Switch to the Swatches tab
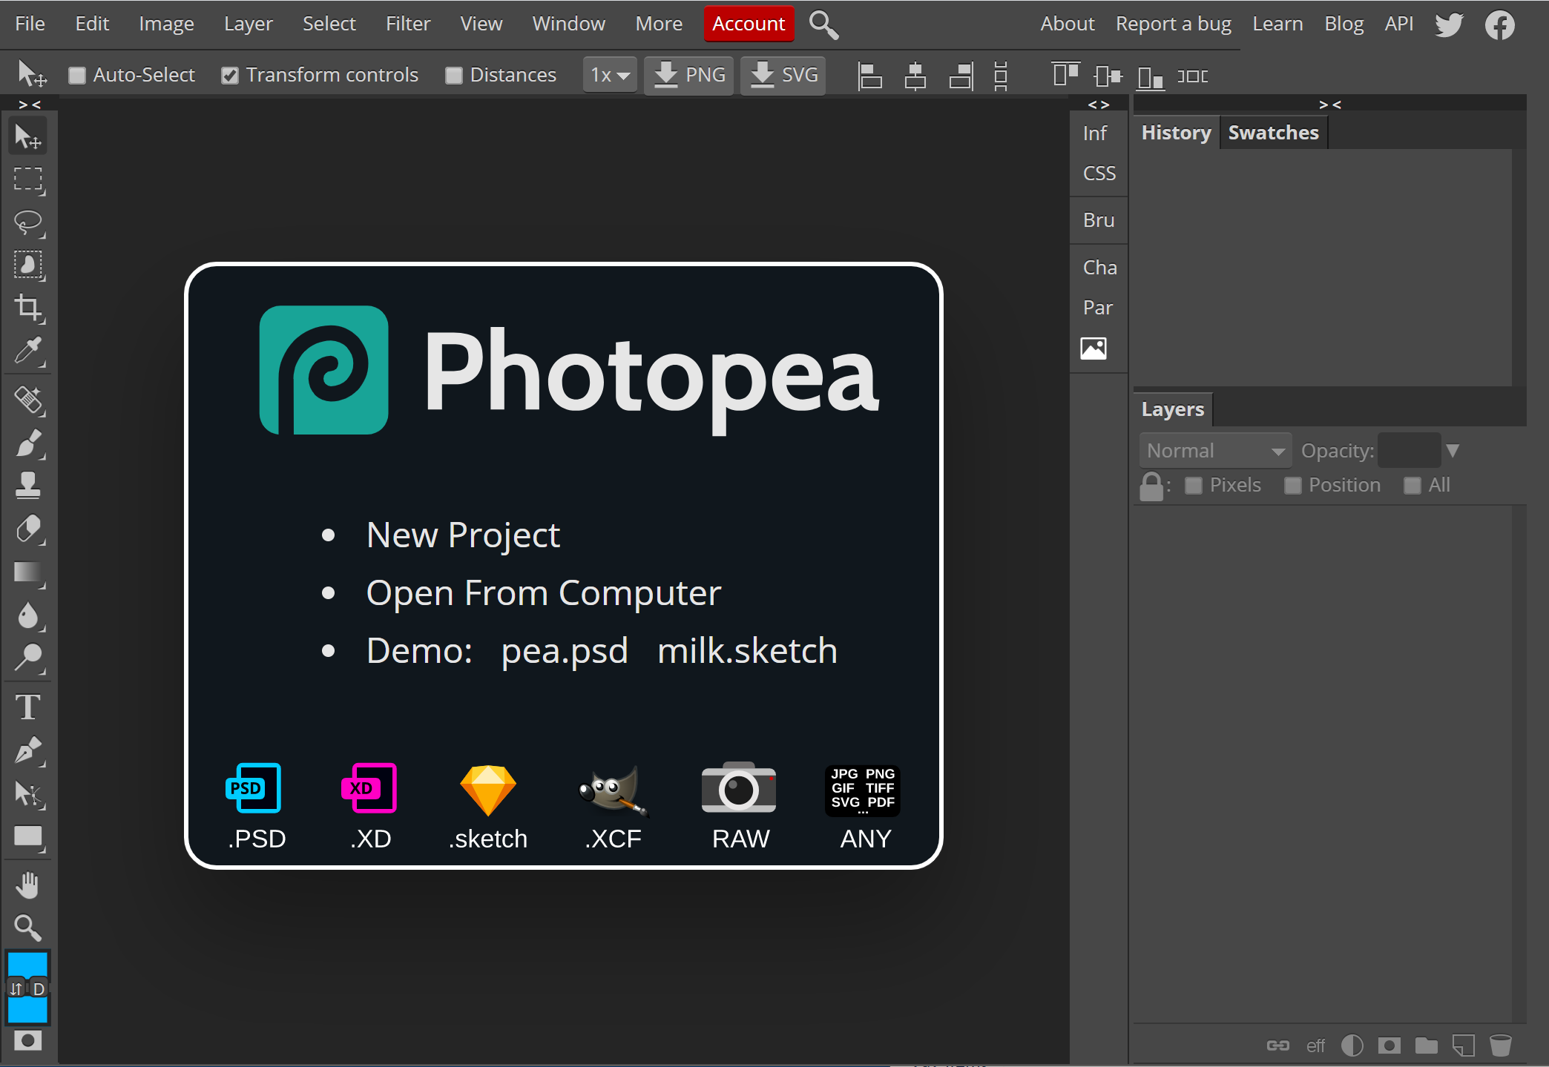Viewport: 1549px width, 1067px height. click(1273, 133)
